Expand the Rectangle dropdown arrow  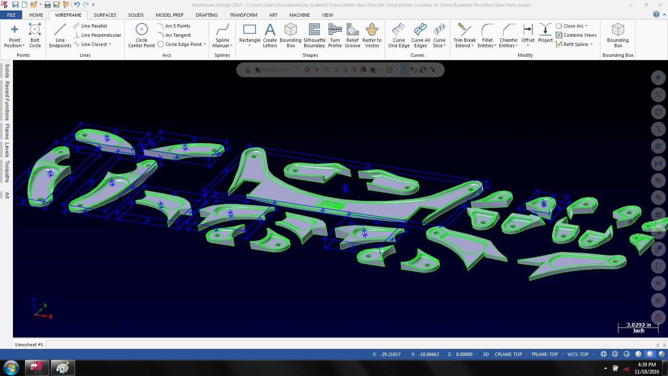coord(250,46)
